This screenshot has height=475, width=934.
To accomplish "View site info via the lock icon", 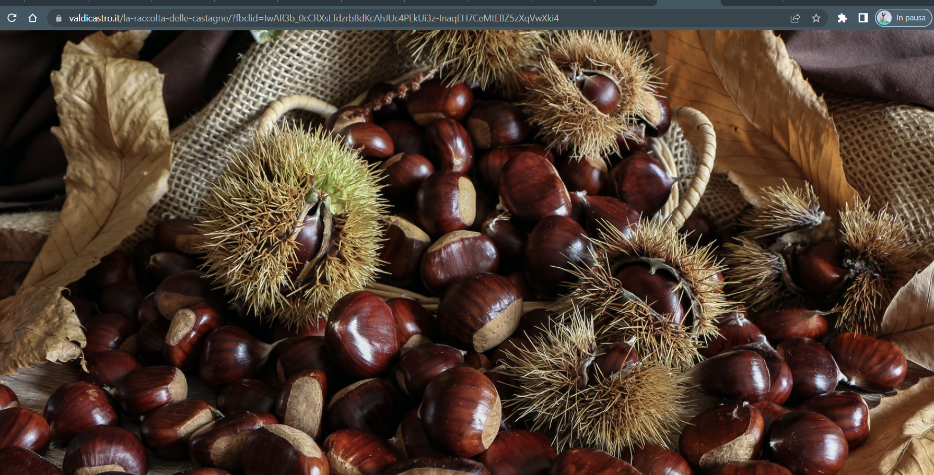I will (59, 18).
